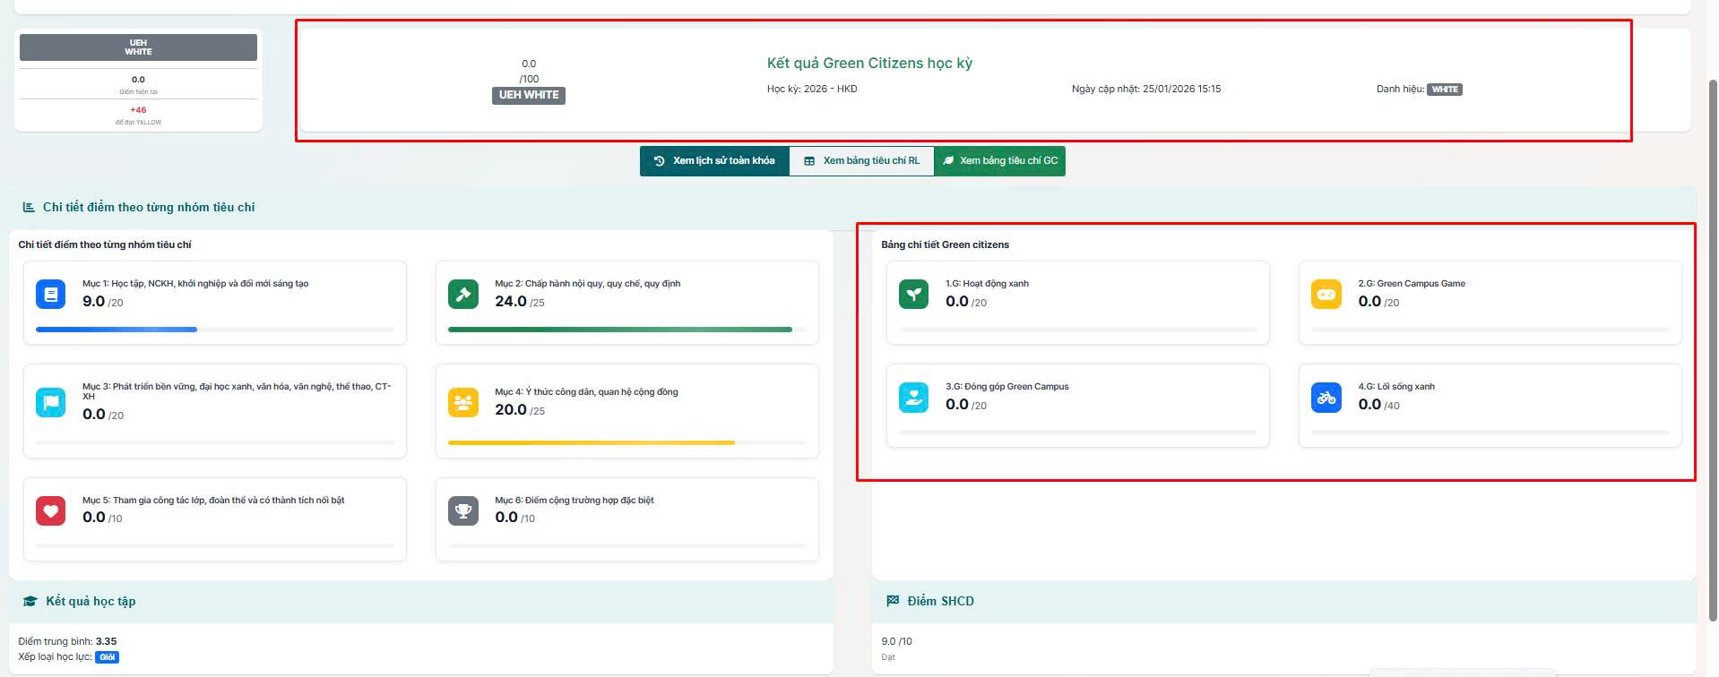This screenshot has width=1719, height=677.
Task: Click the UEH WHITE badge under the 0.0/100 score
Action: coord(529,95)
